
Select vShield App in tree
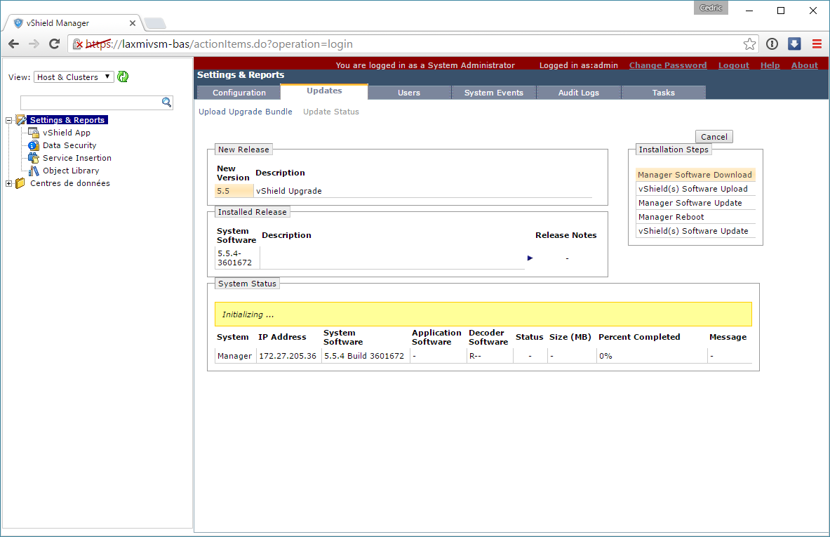tap(67, 133)
